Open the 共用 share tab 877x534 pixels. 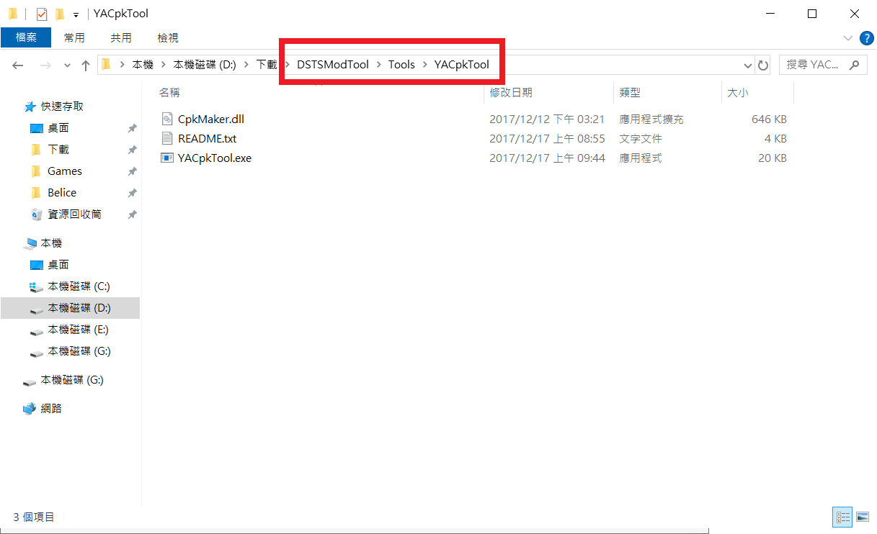(x=121, y=37)
